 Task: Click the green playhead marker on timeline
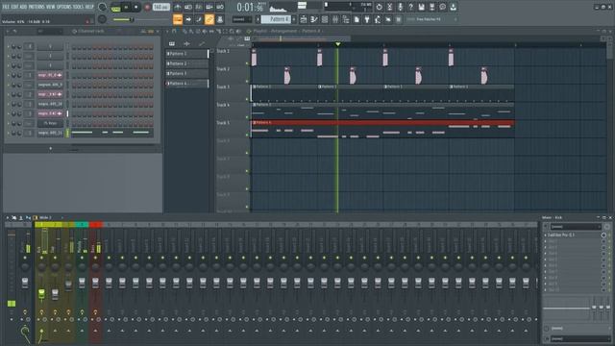click(x=337, y=44)
